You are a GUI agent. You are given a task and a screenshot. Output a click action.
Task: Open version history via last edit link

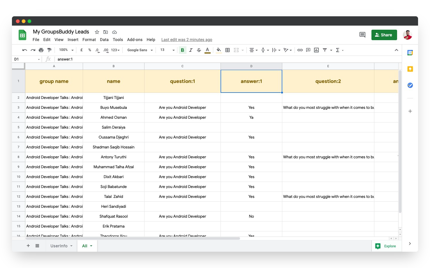click(x=186, y=40)
